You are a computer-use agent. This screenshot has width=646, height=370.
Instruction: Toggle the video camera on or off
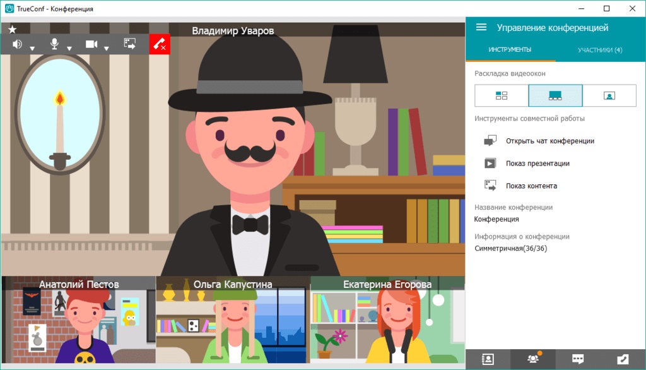[x=91, y=44]
